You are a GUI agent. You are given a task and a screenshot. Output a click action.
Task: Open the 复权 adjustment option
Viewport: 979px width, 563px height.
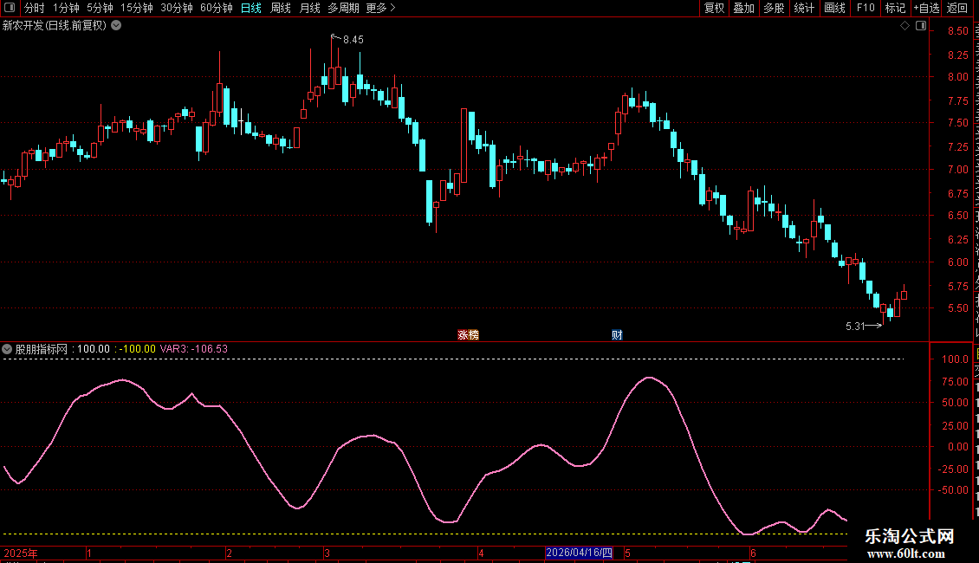click(x=714, y=8)
